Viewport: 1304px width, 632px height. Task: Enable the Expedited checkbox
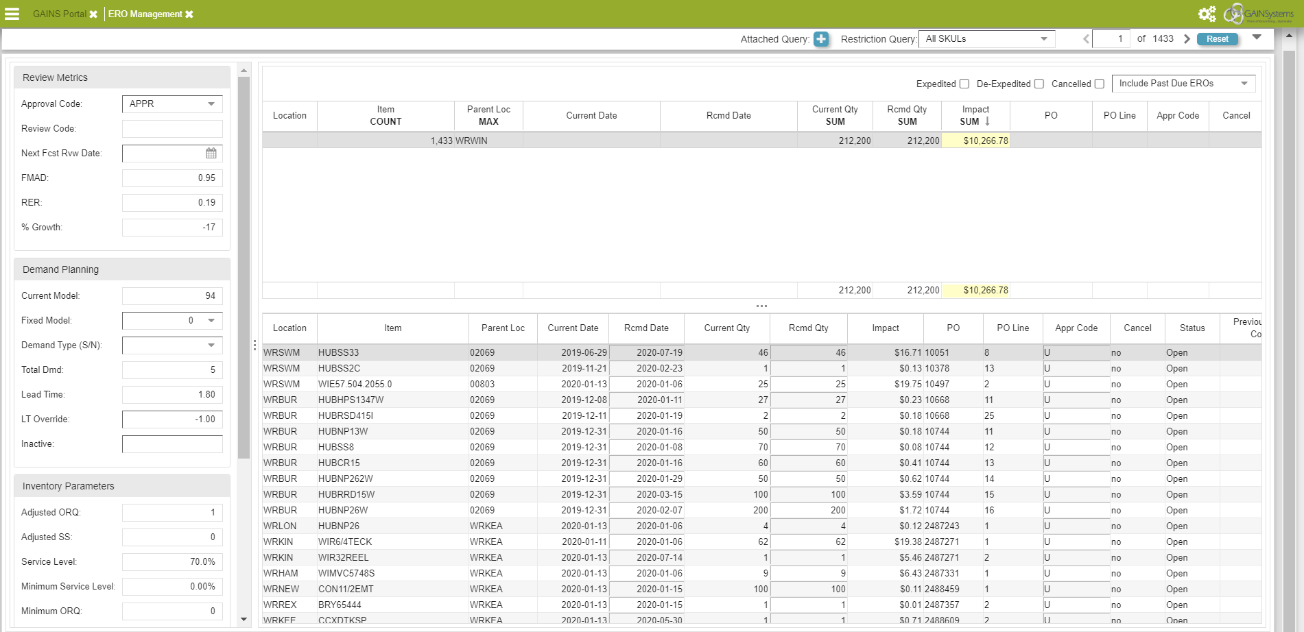[x=964, y=84]
